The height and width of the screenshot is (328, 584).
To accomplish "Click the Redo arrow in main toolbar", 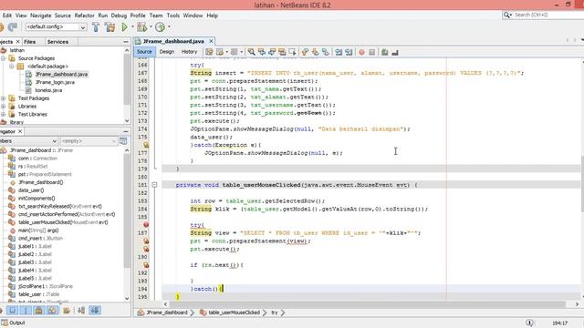I will tap(13, 26).
